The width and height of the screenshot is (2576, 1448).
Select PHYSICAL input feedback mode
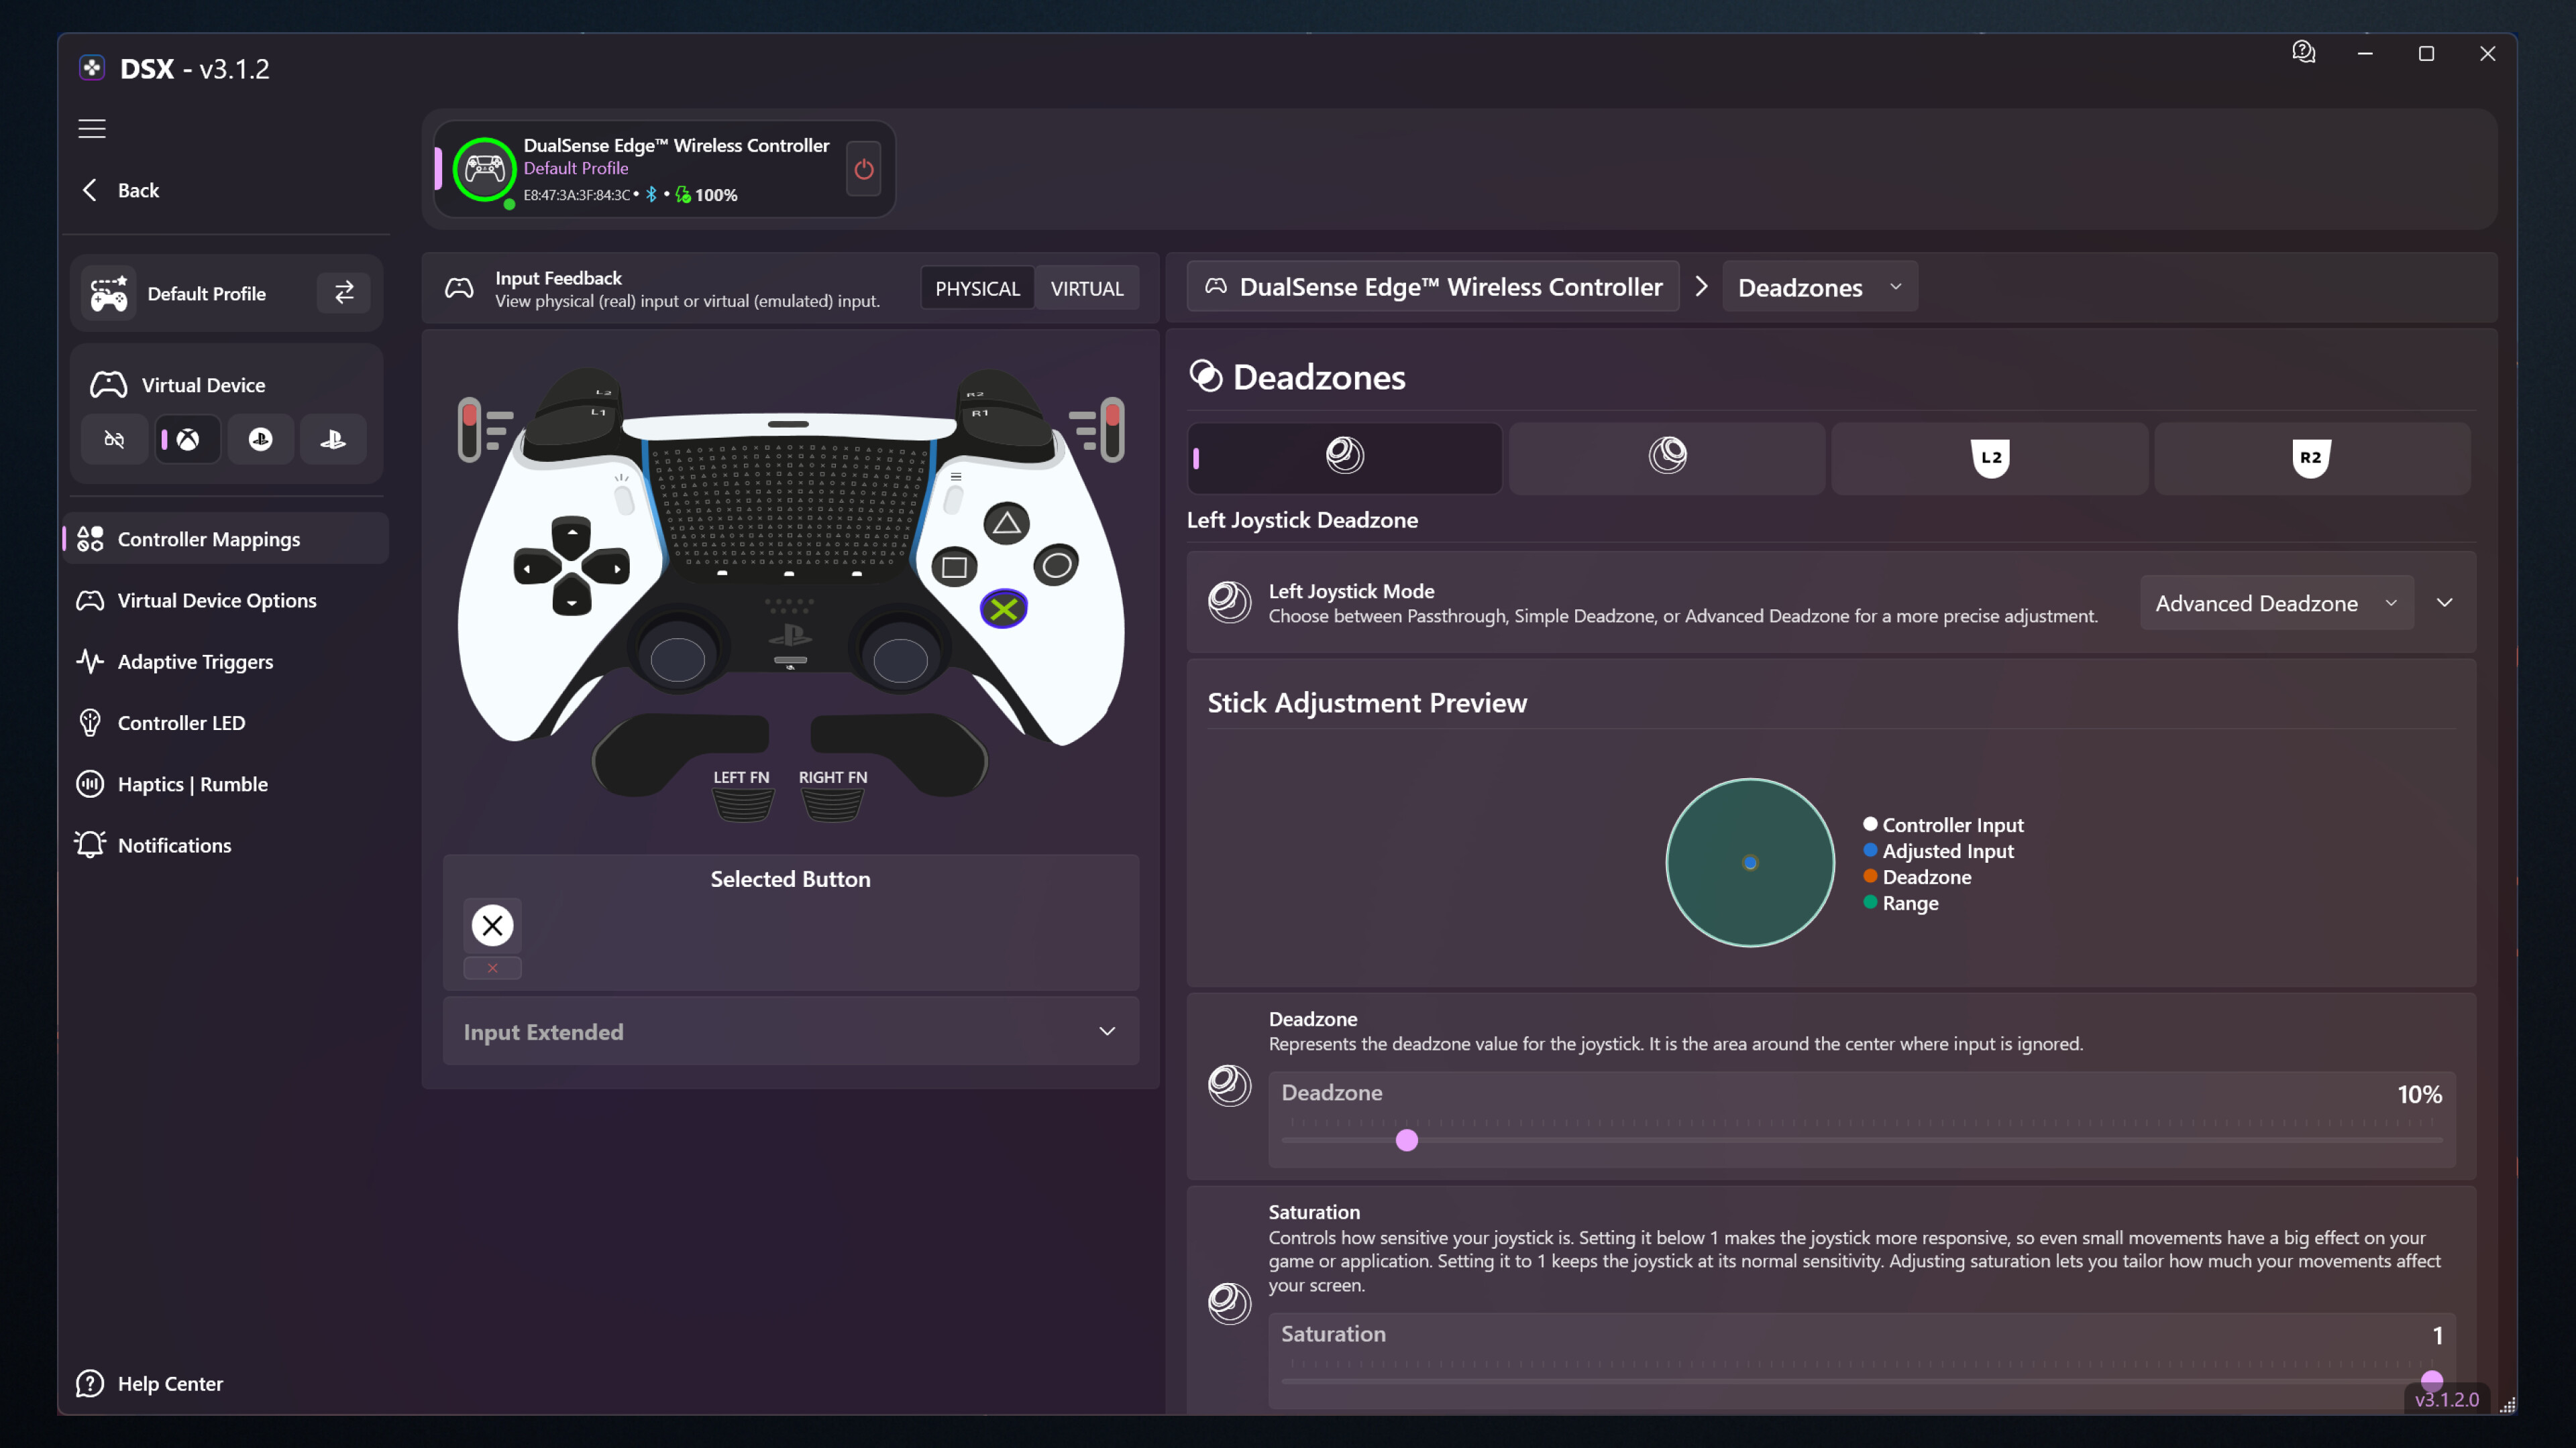(976, 288)
